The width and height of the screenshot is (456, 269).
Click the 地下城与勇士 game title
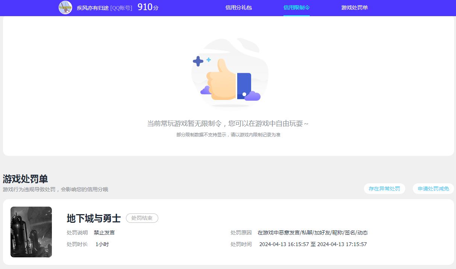point(92,219)
